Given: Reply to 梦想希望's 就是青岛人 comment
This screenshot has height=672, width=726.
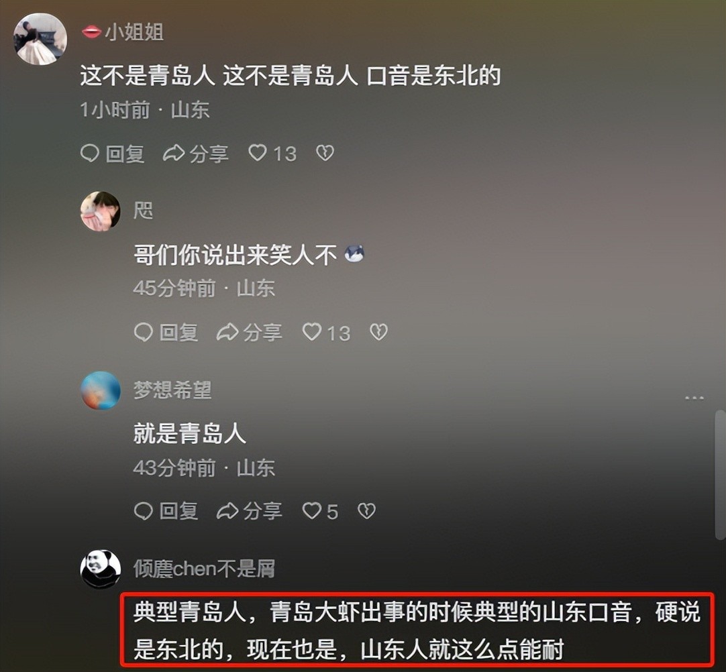Looking at the screenshot, I should [166, 511].
